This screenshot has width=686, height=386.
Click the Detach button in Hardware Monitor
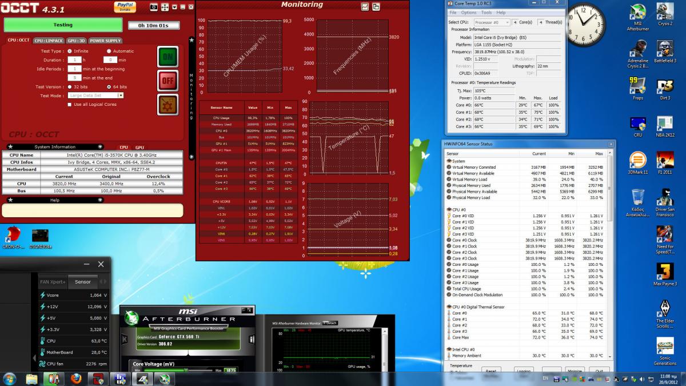(330, 323)
